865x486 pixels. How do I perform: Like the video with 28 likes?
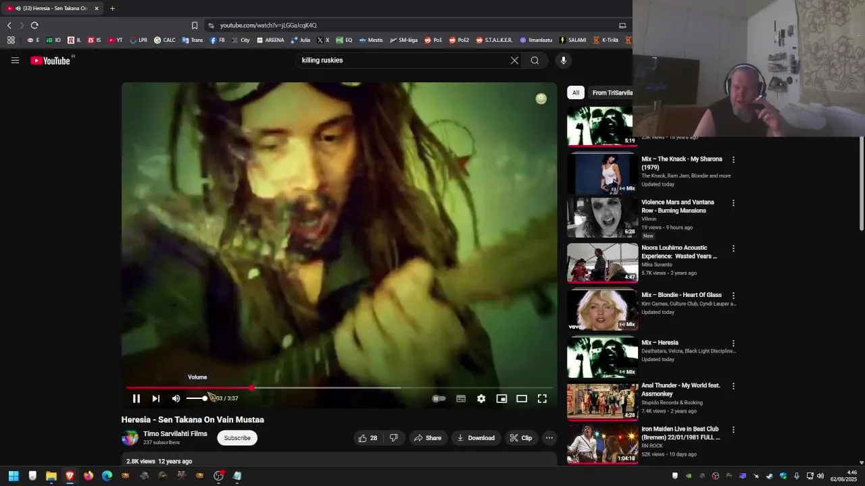pos(368,438)
